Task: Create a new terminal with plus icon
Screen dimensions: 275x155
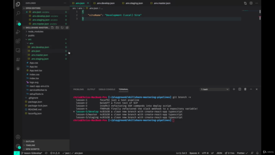Action: 234,89
